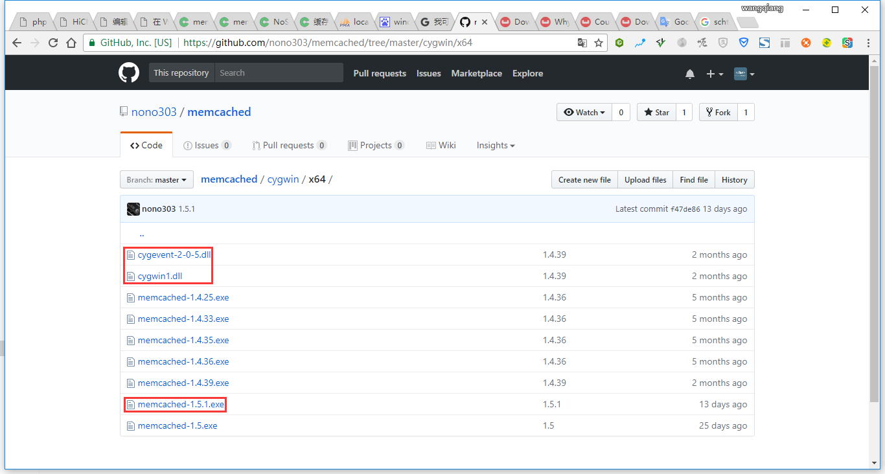This screenshot has width=885, height=474.
Task: Open the latest commit f47de86 link
Action: coord(685,209)
